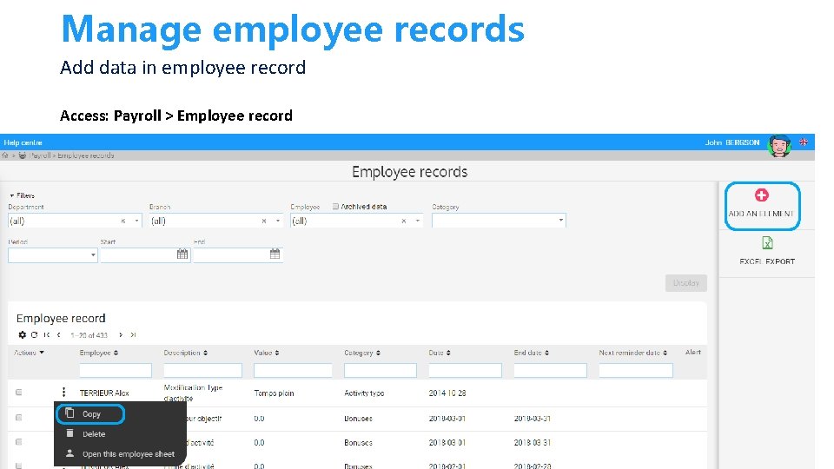834x469 pixels.
Task: Click the Next reminder date filter field
Action: 636,370
